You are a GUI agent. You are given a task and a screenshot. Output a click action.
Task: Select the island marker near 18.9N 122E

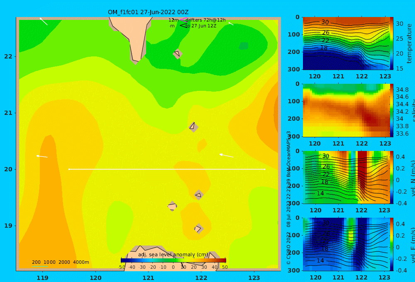(x=199, y=229)
